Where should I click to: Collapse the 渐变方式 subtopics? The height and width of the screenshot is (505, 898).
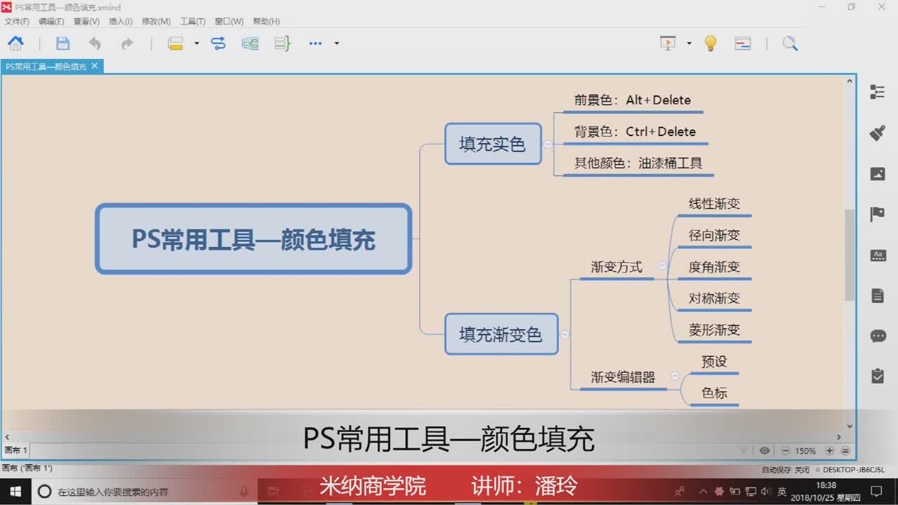pyautogui.click(x=662, y=265)
